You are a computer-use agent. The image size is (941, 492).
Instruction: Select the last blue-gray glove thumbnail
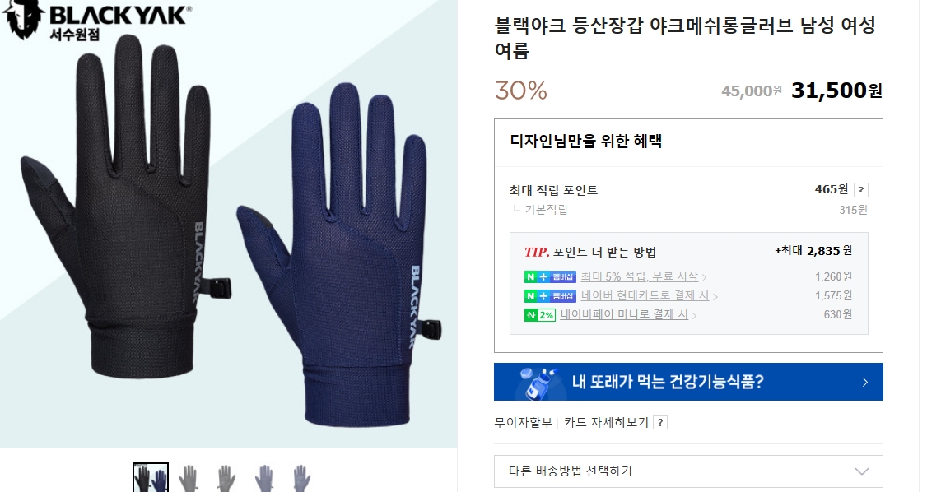301,477
